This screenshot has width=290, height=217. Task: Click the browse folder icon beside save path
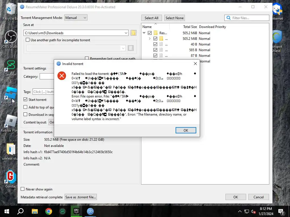pos(133,33)
